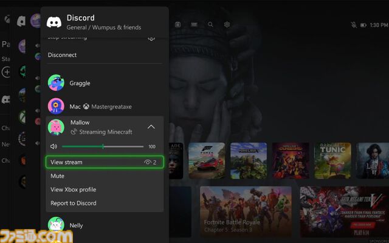Open the library icon on dashboard top bar
Image resolution: width=389 pixels, height=243 pixels.
(x=194, y=24)
